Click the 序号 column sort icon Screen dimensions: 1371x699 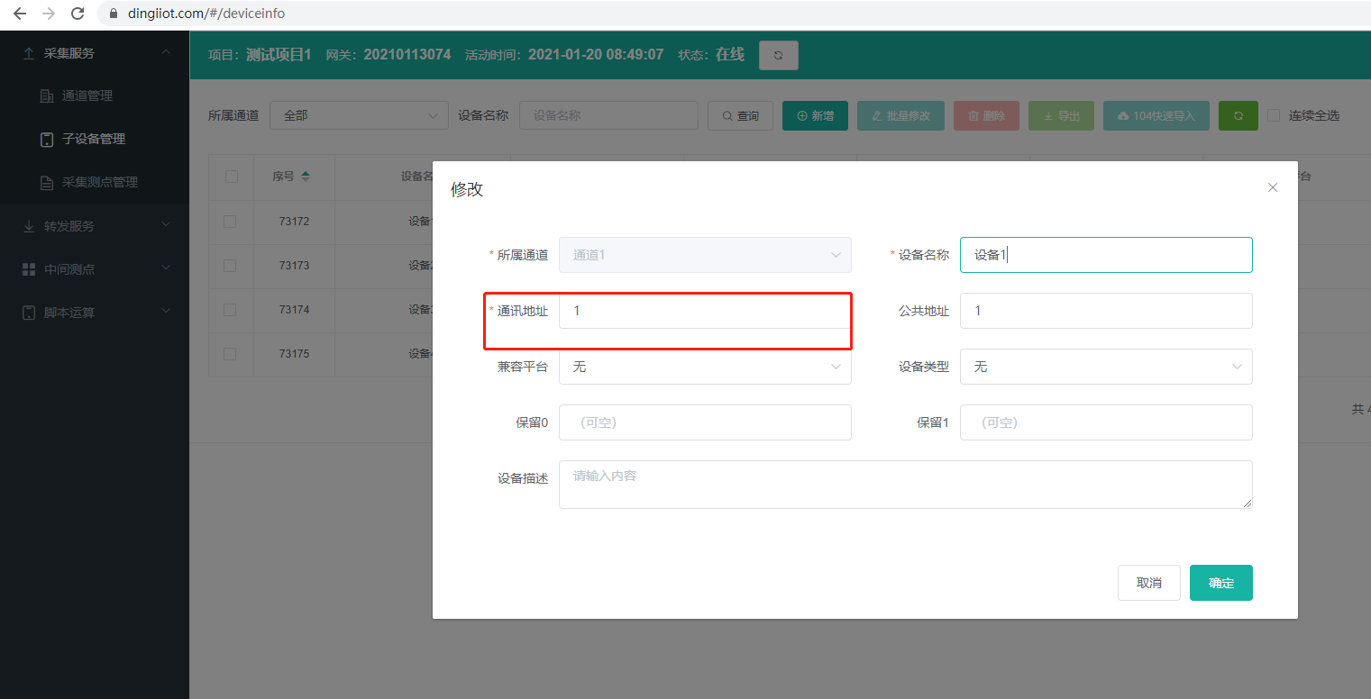coord(306,177)
